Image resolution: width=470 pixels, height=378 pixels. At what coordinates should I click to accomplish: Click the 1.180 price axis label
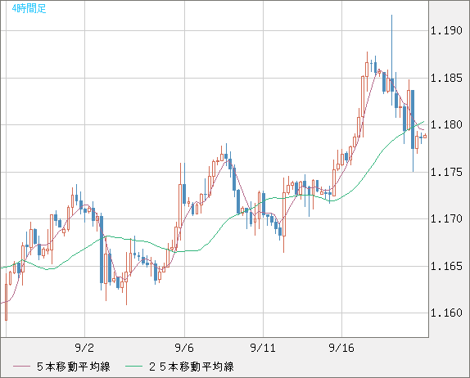446,124
